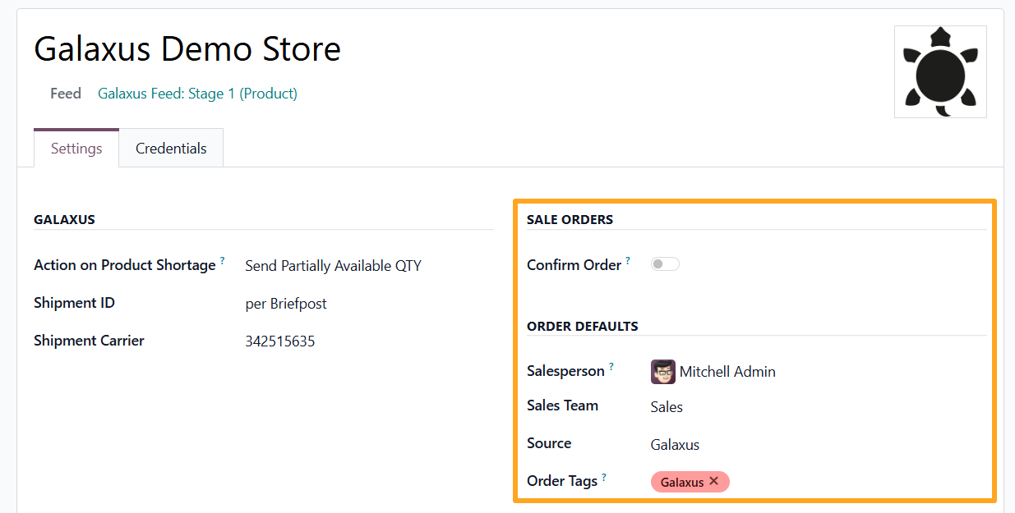1015x513 pixels.
Task: Remove the Galaxus order tag
Action: (x=713, y=481)
